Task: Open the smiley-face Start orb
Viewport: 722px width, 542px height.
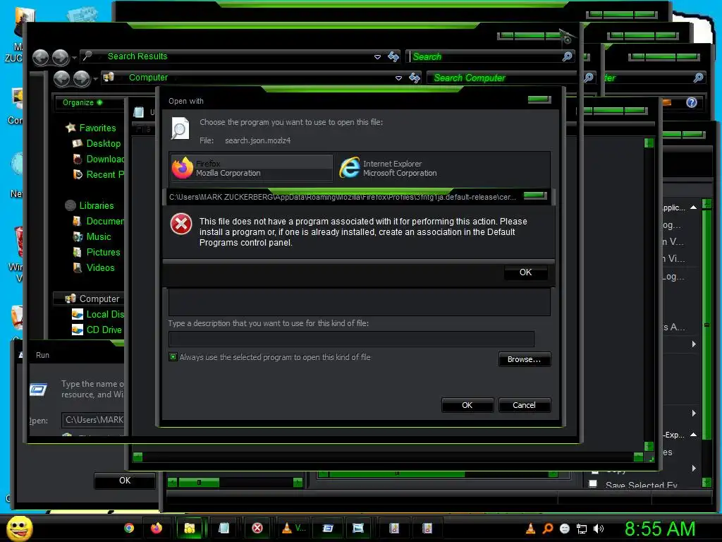Action: pos(19,528)
